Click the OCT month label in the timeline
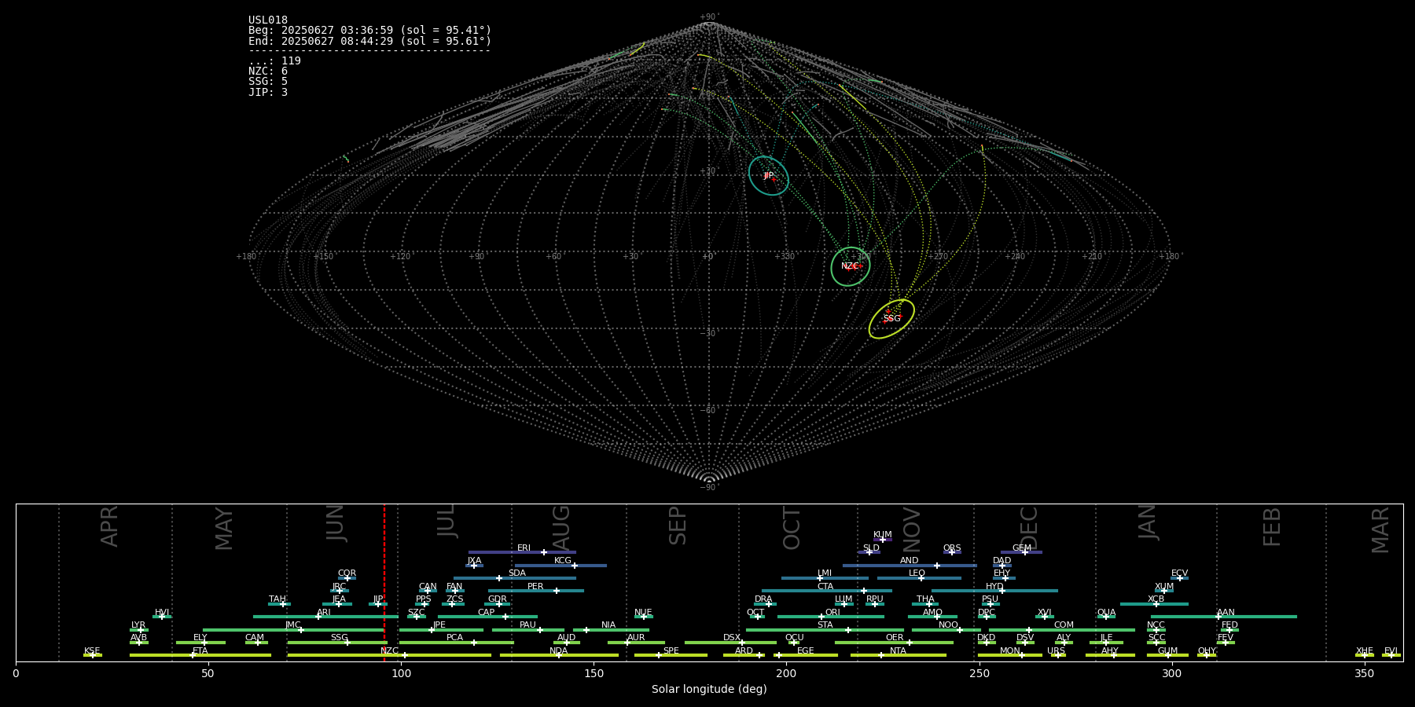The width and height of the screenshot is (1415, 707). 792,528
